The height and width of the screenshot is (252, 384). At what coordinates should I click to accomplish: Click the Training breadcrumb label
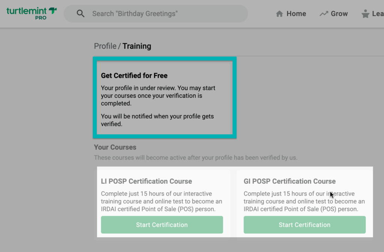point(136,46)
